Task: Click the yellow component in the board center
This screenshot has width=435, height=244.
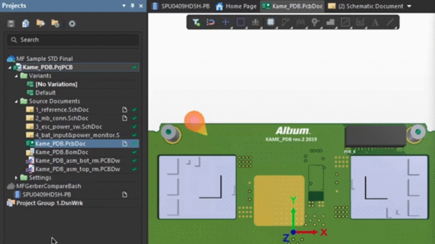Action: (279, 200)
